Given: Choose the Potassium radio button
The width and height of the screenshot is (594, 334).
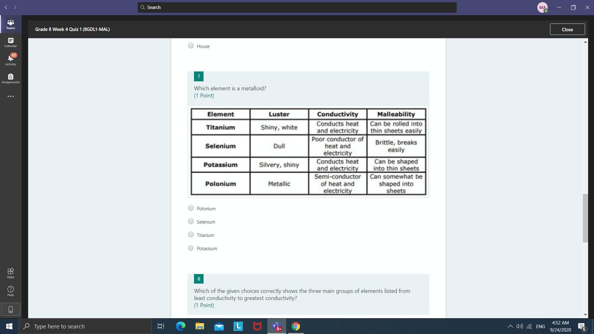Looking at the screenshot, I should click(191, 248).
